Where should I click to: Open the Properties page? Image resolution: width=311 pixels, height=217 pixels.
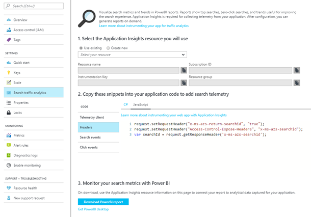[34, 103]
